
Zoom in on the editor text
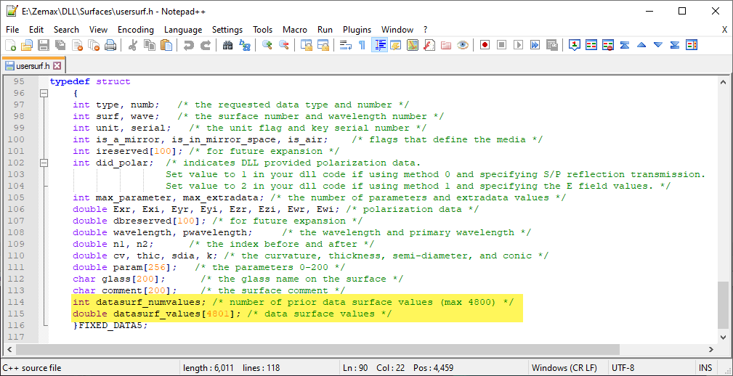pyautogui.click(x=267, y=45)
